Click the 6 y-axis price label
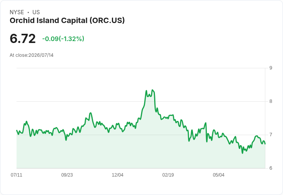 (x=271, y=168)
